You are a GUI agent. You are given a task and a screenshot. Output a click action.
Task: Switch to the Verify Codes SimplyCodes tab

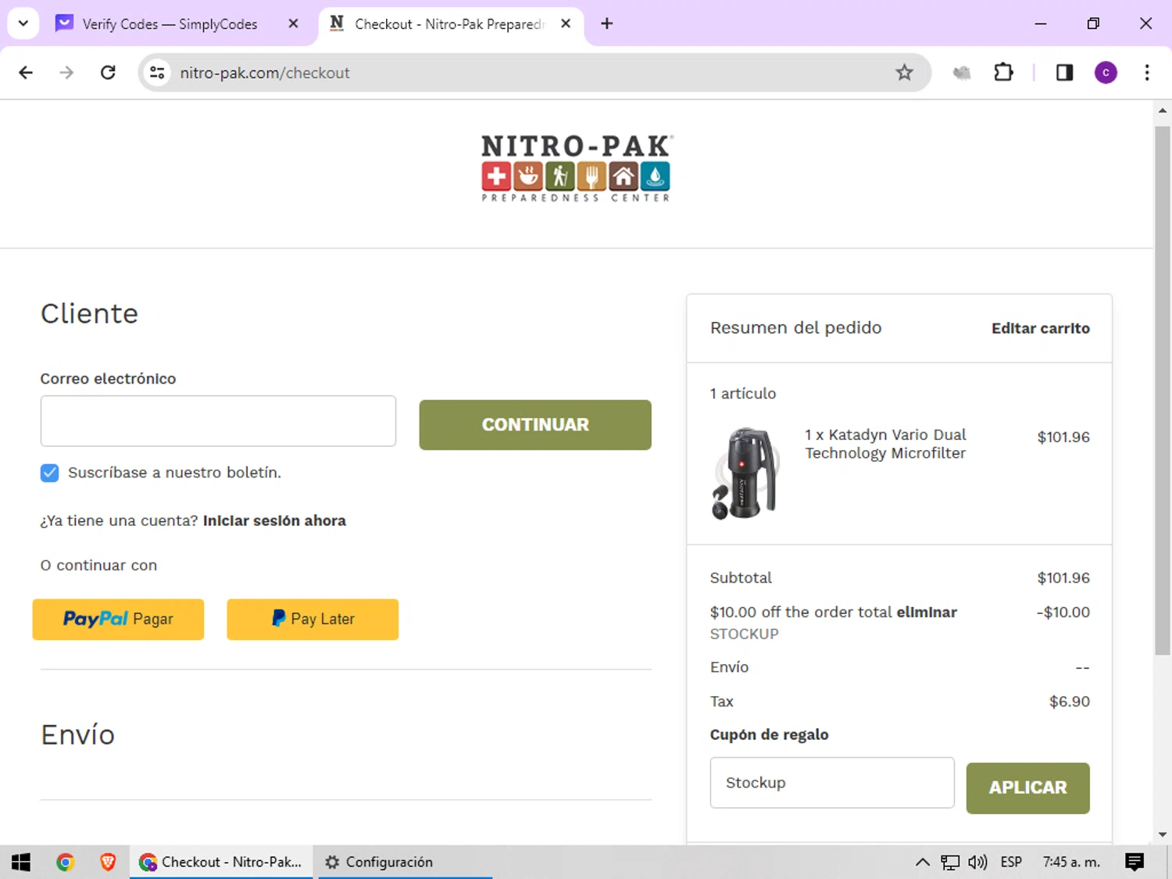(x=170, y=23)
